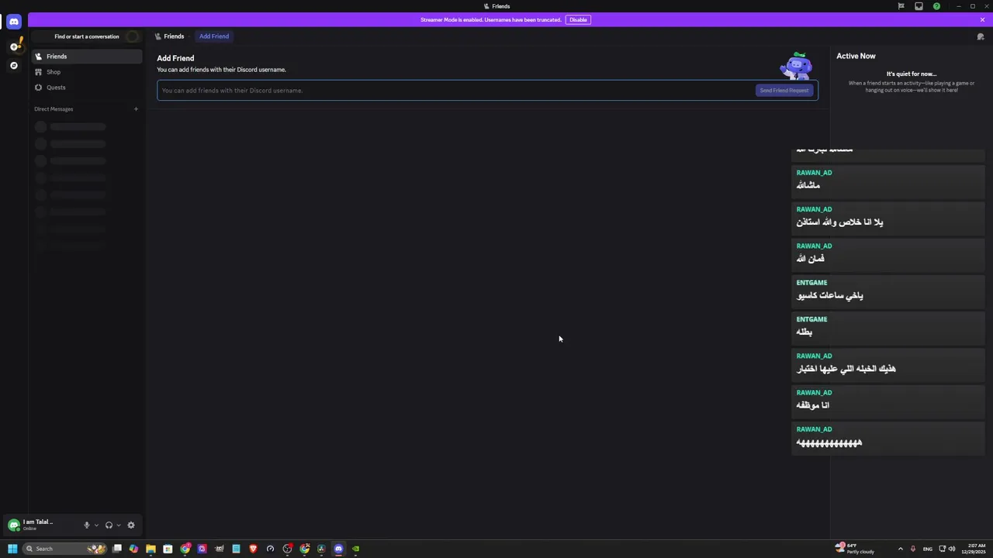Open volume speaker tray icon
Screen dimensions: 993x558
[x=952, y=549]
